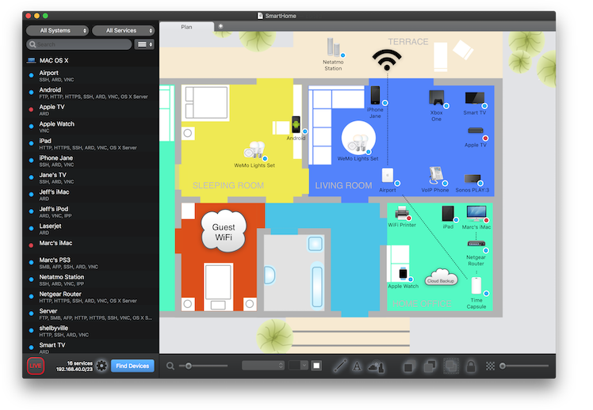The width and height of the screenshot is (593, 410).
Task: Click the white fill color swatch
Action: 316,366
